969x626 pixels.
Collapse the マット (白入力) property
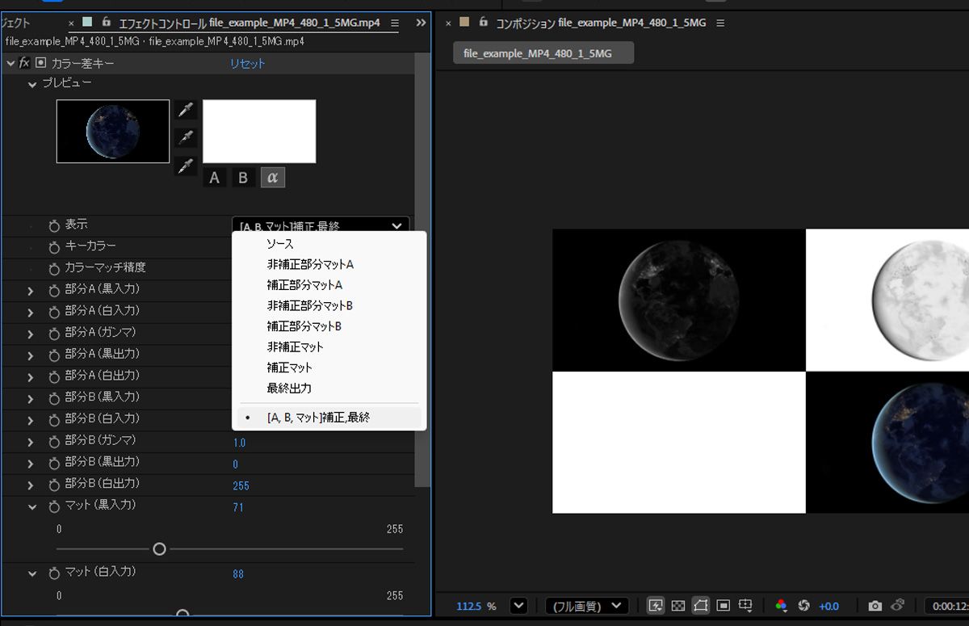(x=32, y=573)
